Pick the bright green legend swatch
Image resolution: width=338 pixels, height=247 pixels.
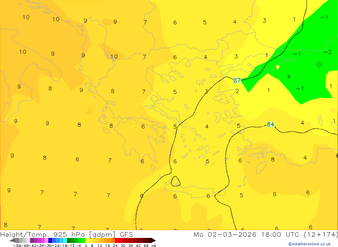pyautogui.click(x=83, y=241)
